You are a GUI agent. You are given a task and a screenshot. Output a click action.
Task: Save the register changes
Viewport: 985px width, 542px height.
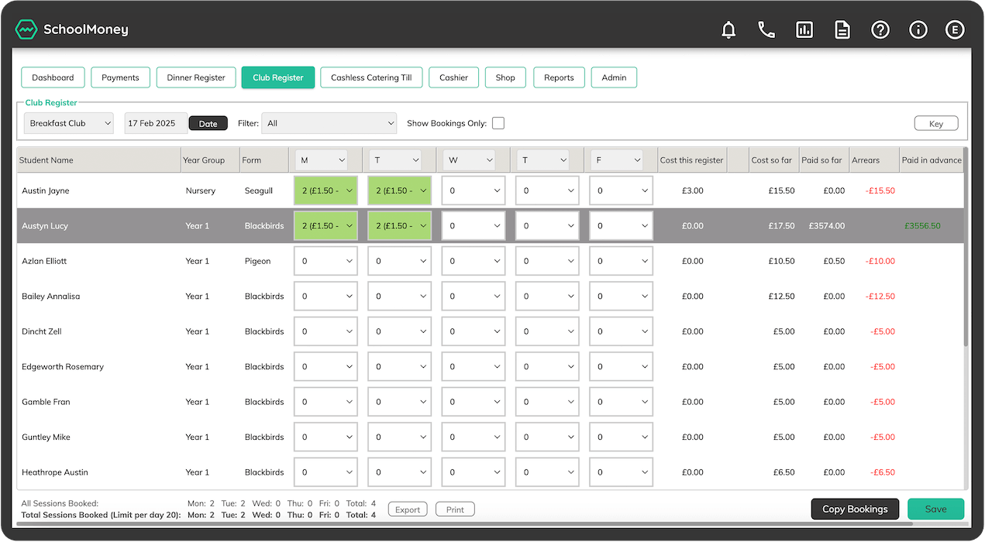[x=935, y=509]
